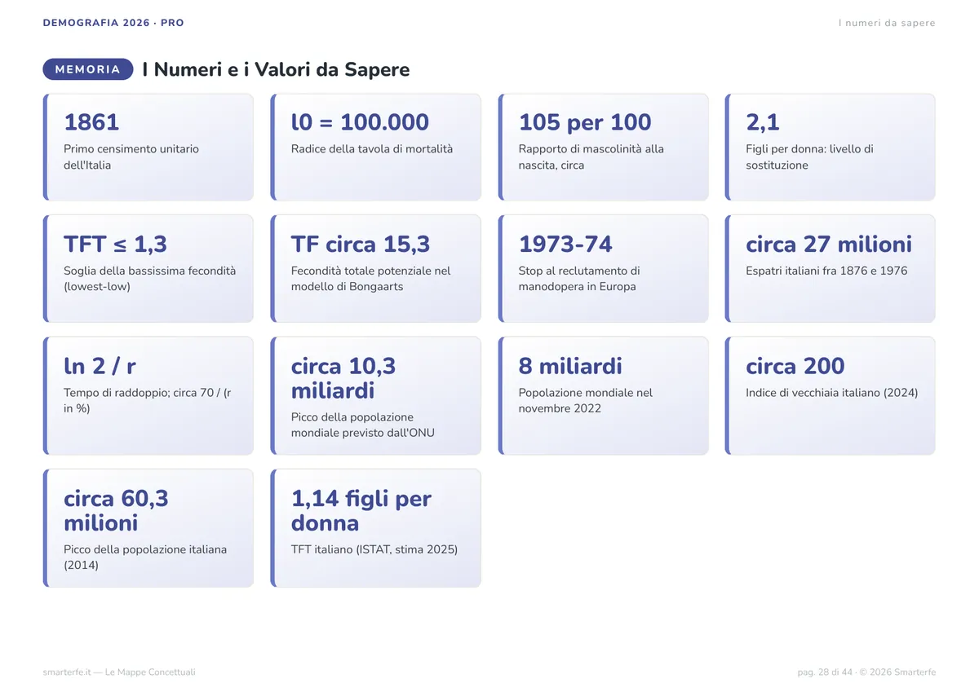The image size is (979, 692).
Task: Click "Picco della popolazione italiana (2014)" text
Action: pos(145,558)
